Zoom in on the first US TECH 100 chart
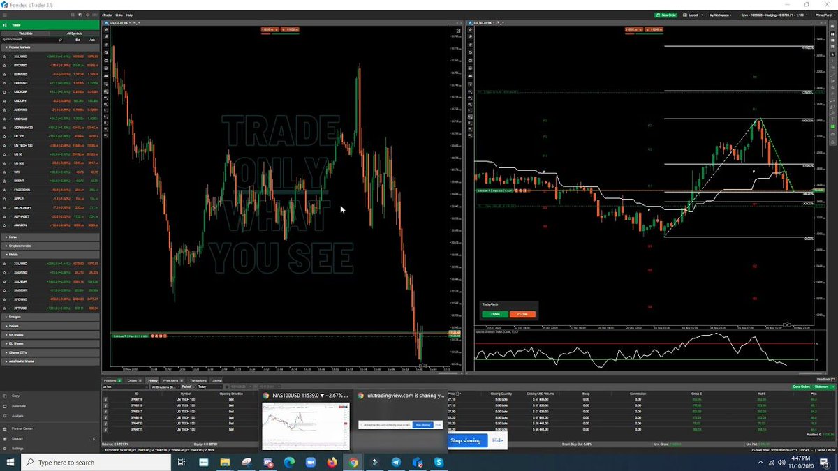Viewport: 838px width, 471px height. (106, 29)
